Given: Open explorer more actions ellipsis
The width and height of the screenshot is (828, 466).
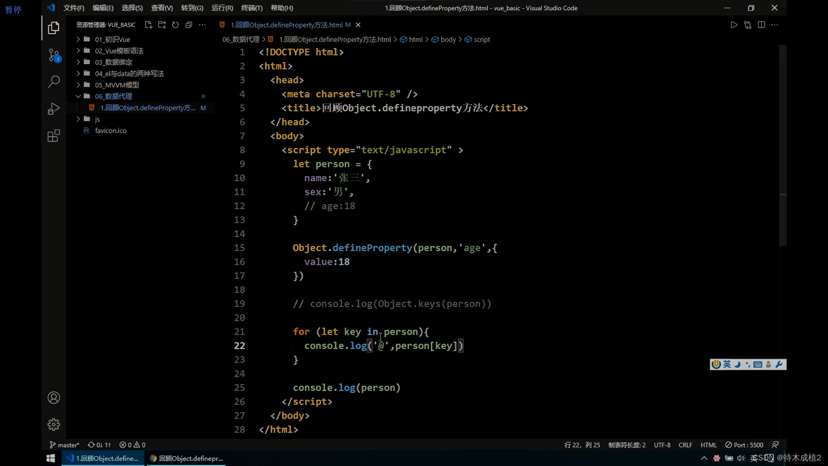Looking at the screenshot, I should (202, 25).
